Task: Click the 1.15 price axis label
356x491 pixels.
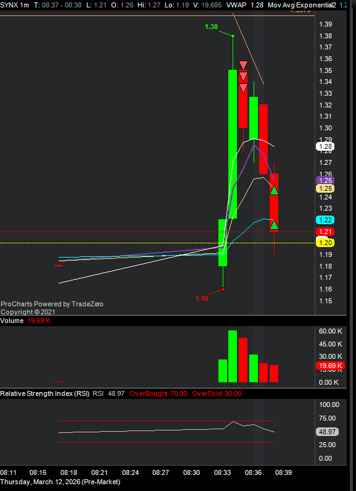Action: pyautogui.click(x=325, y=301)
